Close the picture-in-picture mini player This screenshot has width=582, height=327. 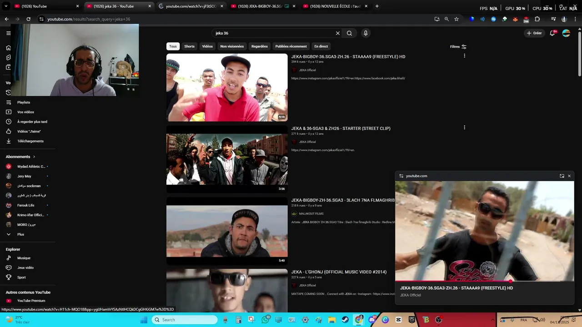click(569, 176)
